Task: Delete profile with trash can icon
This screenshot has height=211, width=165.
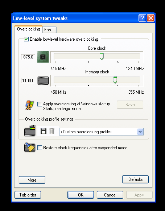Action: point(52,131)
